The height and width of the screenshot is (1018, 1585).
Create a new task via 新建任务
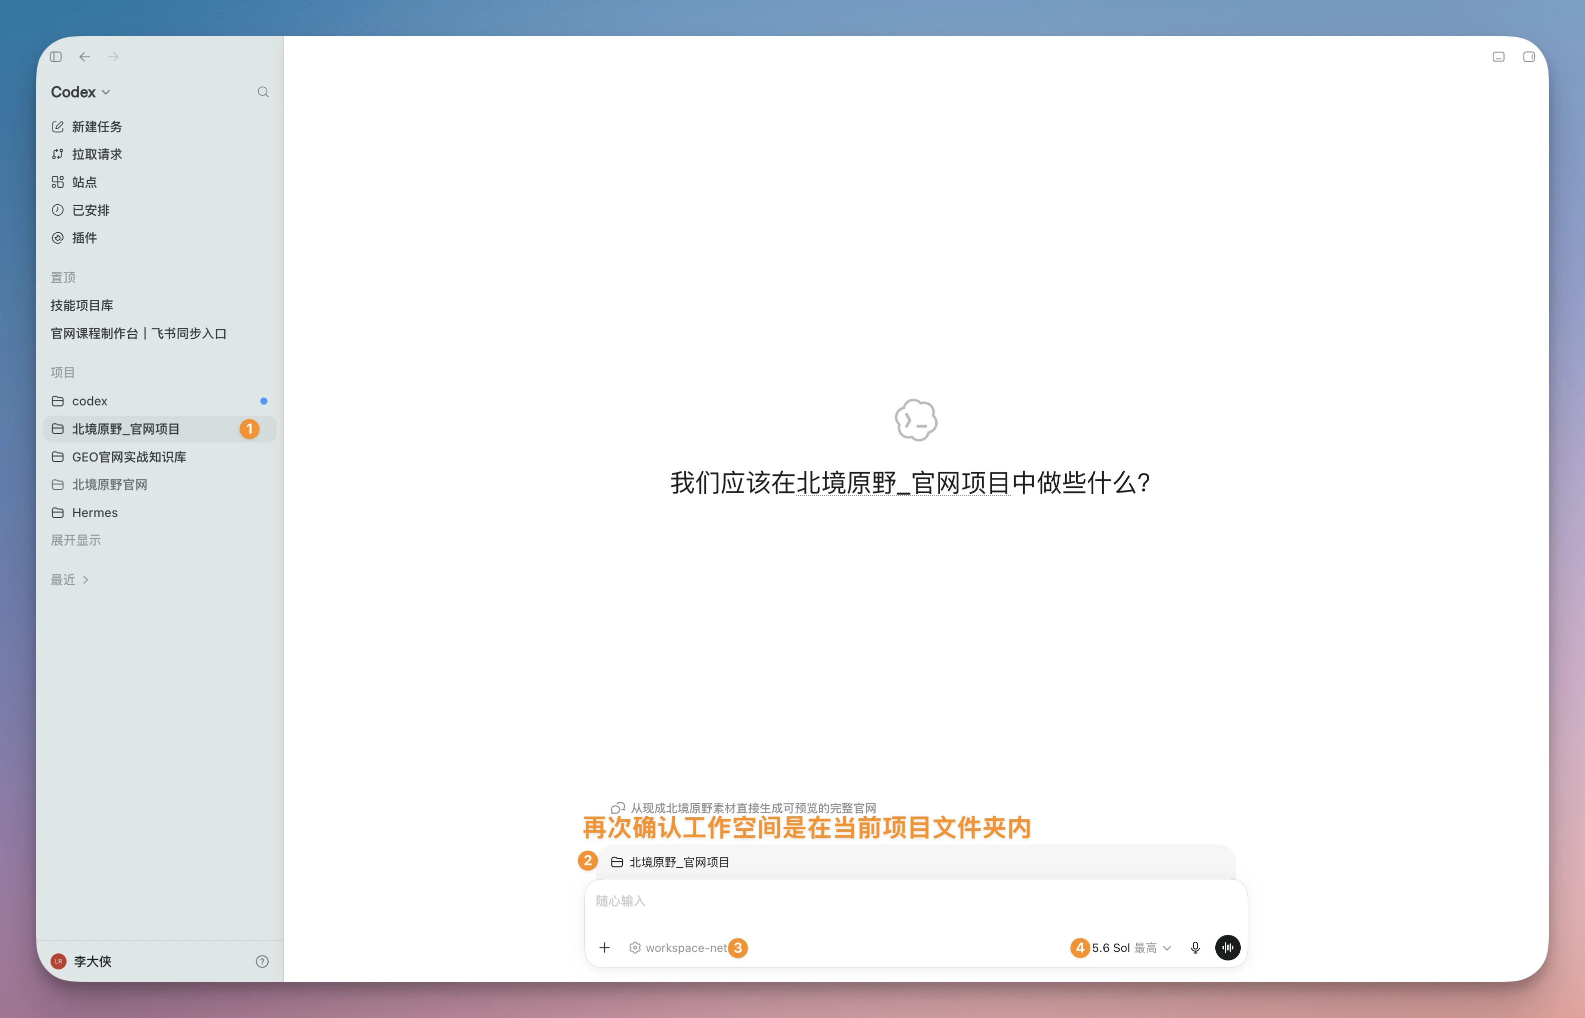point(160,126)
